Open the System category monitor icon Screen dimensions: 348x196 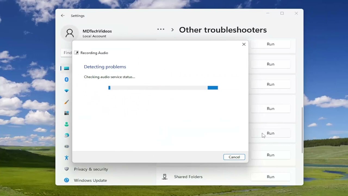coord(67,68)
